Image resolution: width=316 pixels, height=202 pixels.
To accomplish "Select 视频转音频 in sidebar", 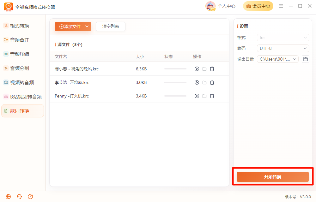I will [22, 82].
